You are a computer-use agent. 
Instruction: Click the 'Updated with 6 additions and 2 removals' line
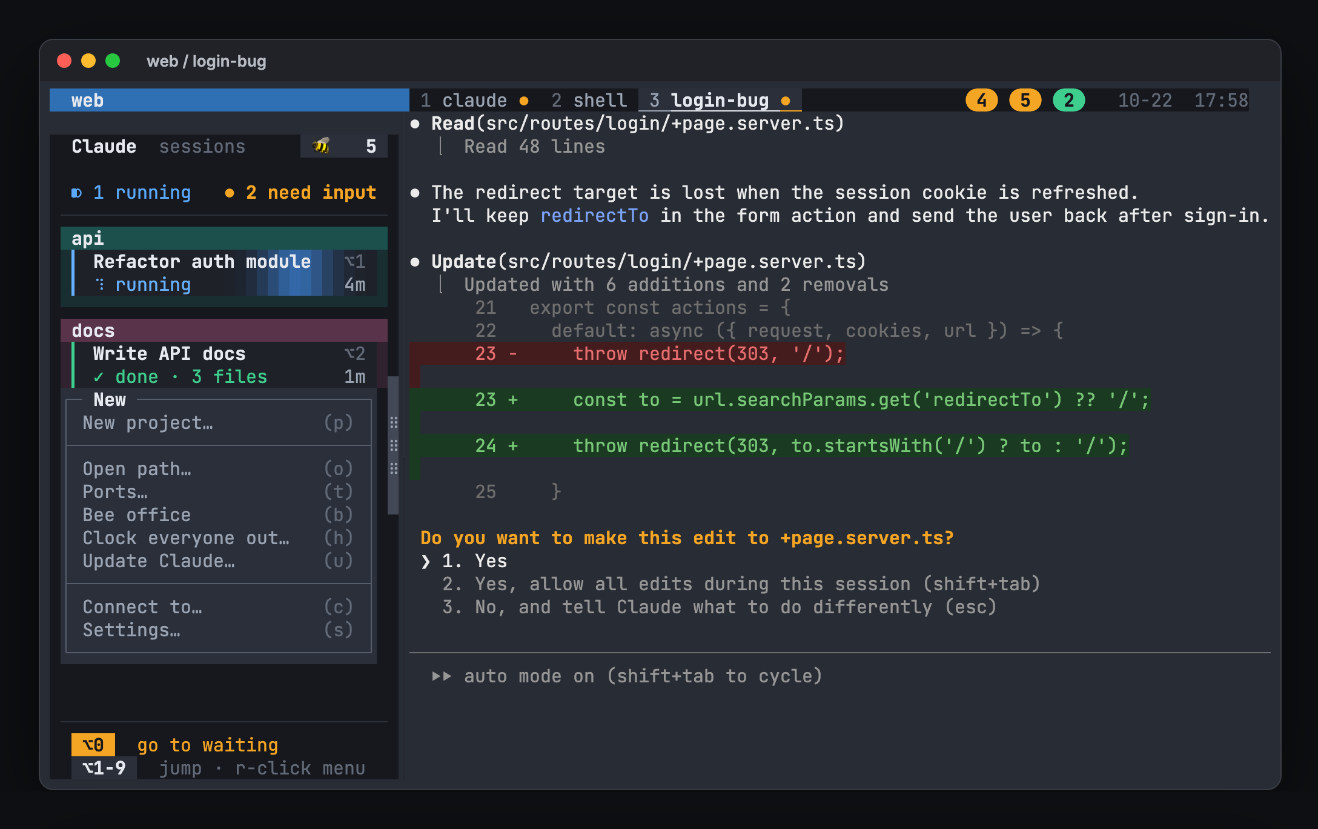coord(676,285)
